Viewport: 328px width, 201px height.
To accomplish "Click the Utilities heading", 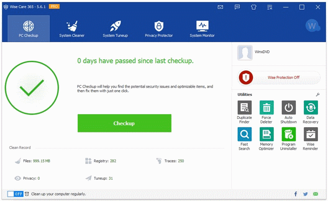I will (x=245, y=94).
